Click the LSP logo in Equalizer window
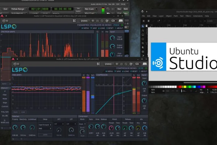 (9, 27)
